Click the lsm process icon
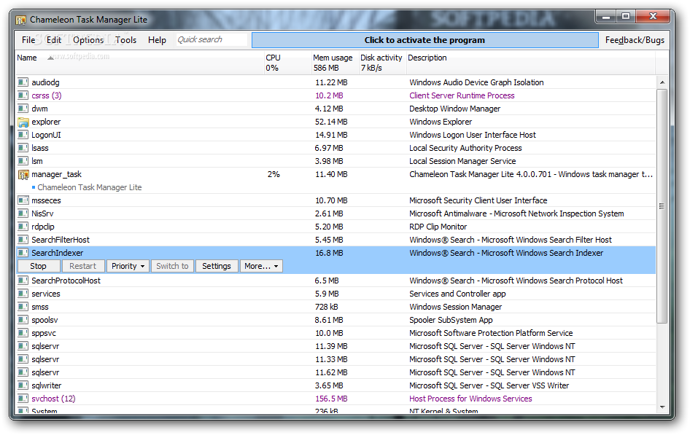This screenshot has width=690, height=435. pyautogui.click(x=23, y=161)
